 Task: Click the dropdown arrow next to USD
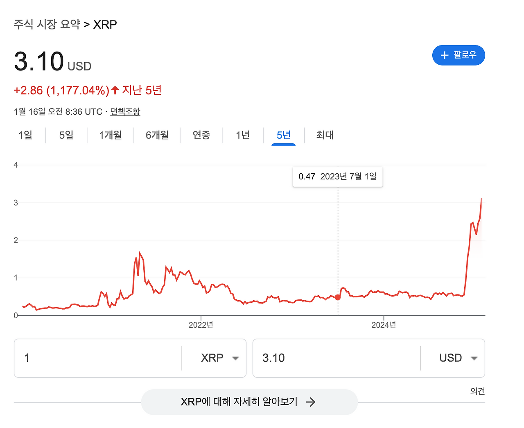(474, 358)
